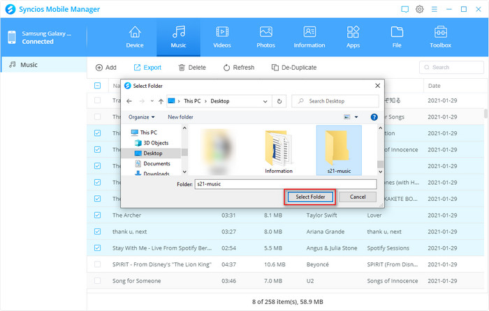The image size is (489, 311).
Task: Run De-Duplicate on songs
Action: 294,68
